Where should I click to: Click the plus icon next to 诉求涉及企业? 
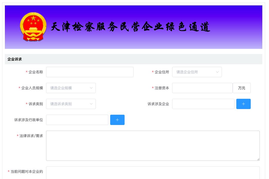(x=243, y=104)
